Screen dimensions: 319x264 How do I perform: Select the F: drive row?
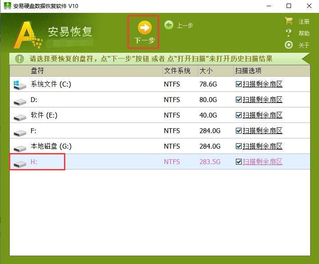click(x=160, y=131)
